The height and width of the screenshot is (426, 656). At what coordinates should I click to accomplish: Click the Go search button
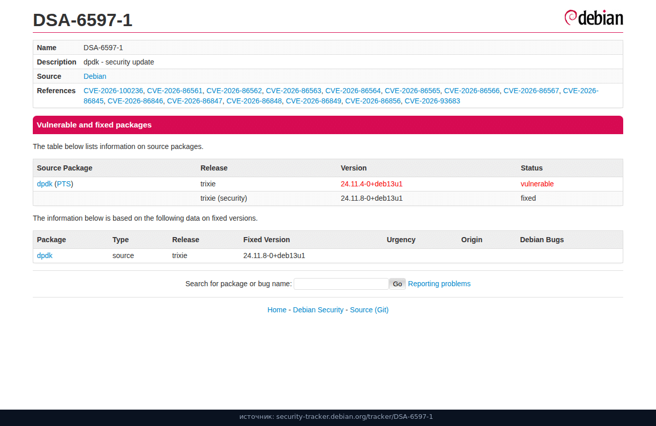coord(398,284)
